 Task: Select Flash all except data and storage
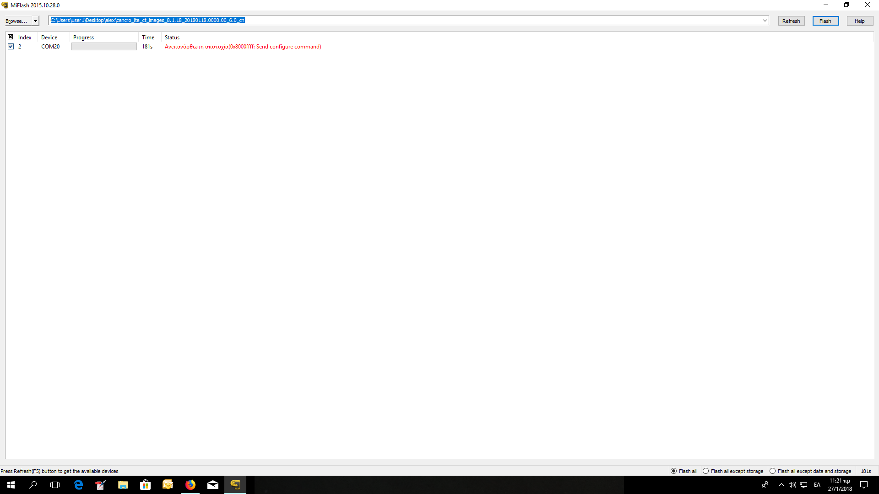click(x=773, y=471)
